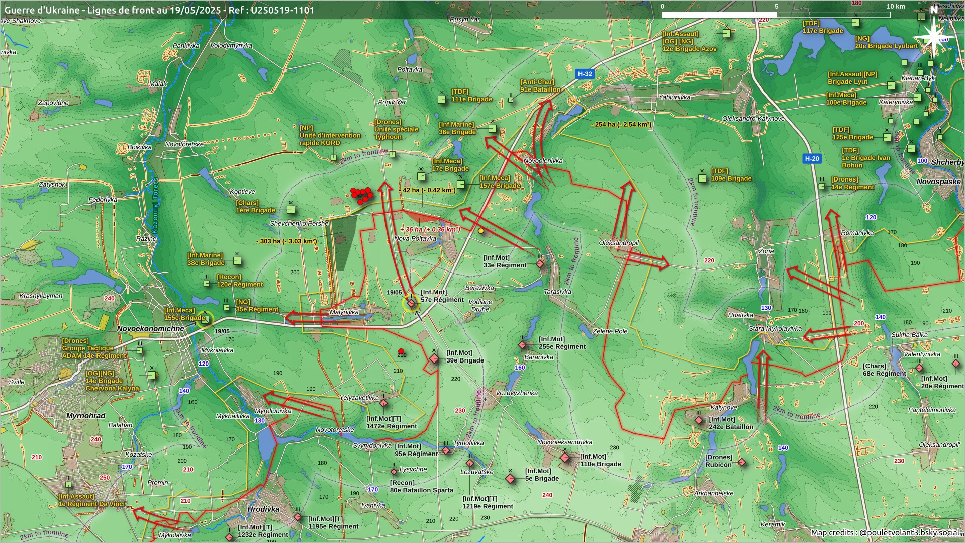The height and width of the screenshot is (543, 965).
Task: Click the 255e Régiment diamond marker
Action: pos(523,345)
